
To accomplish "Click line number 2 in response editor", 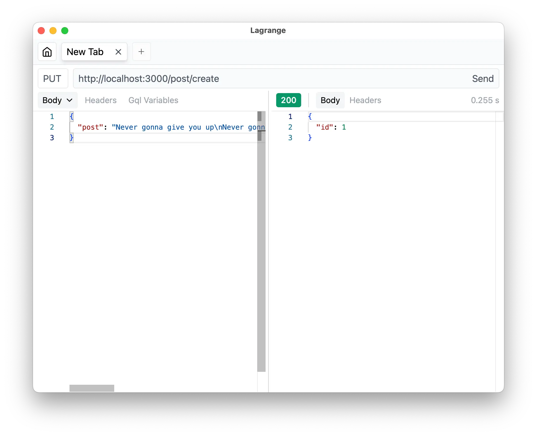I will point(290,127).
